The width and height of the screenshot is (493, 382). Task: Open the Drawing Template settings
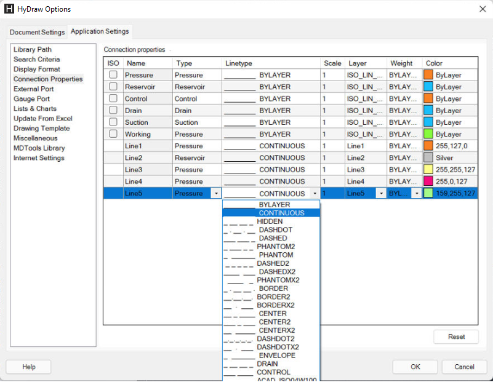tap(42, 128)
